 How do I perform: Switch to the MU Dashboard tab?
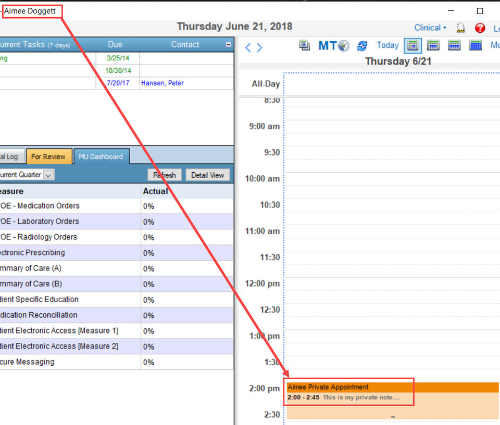click(x=101, y=157)
